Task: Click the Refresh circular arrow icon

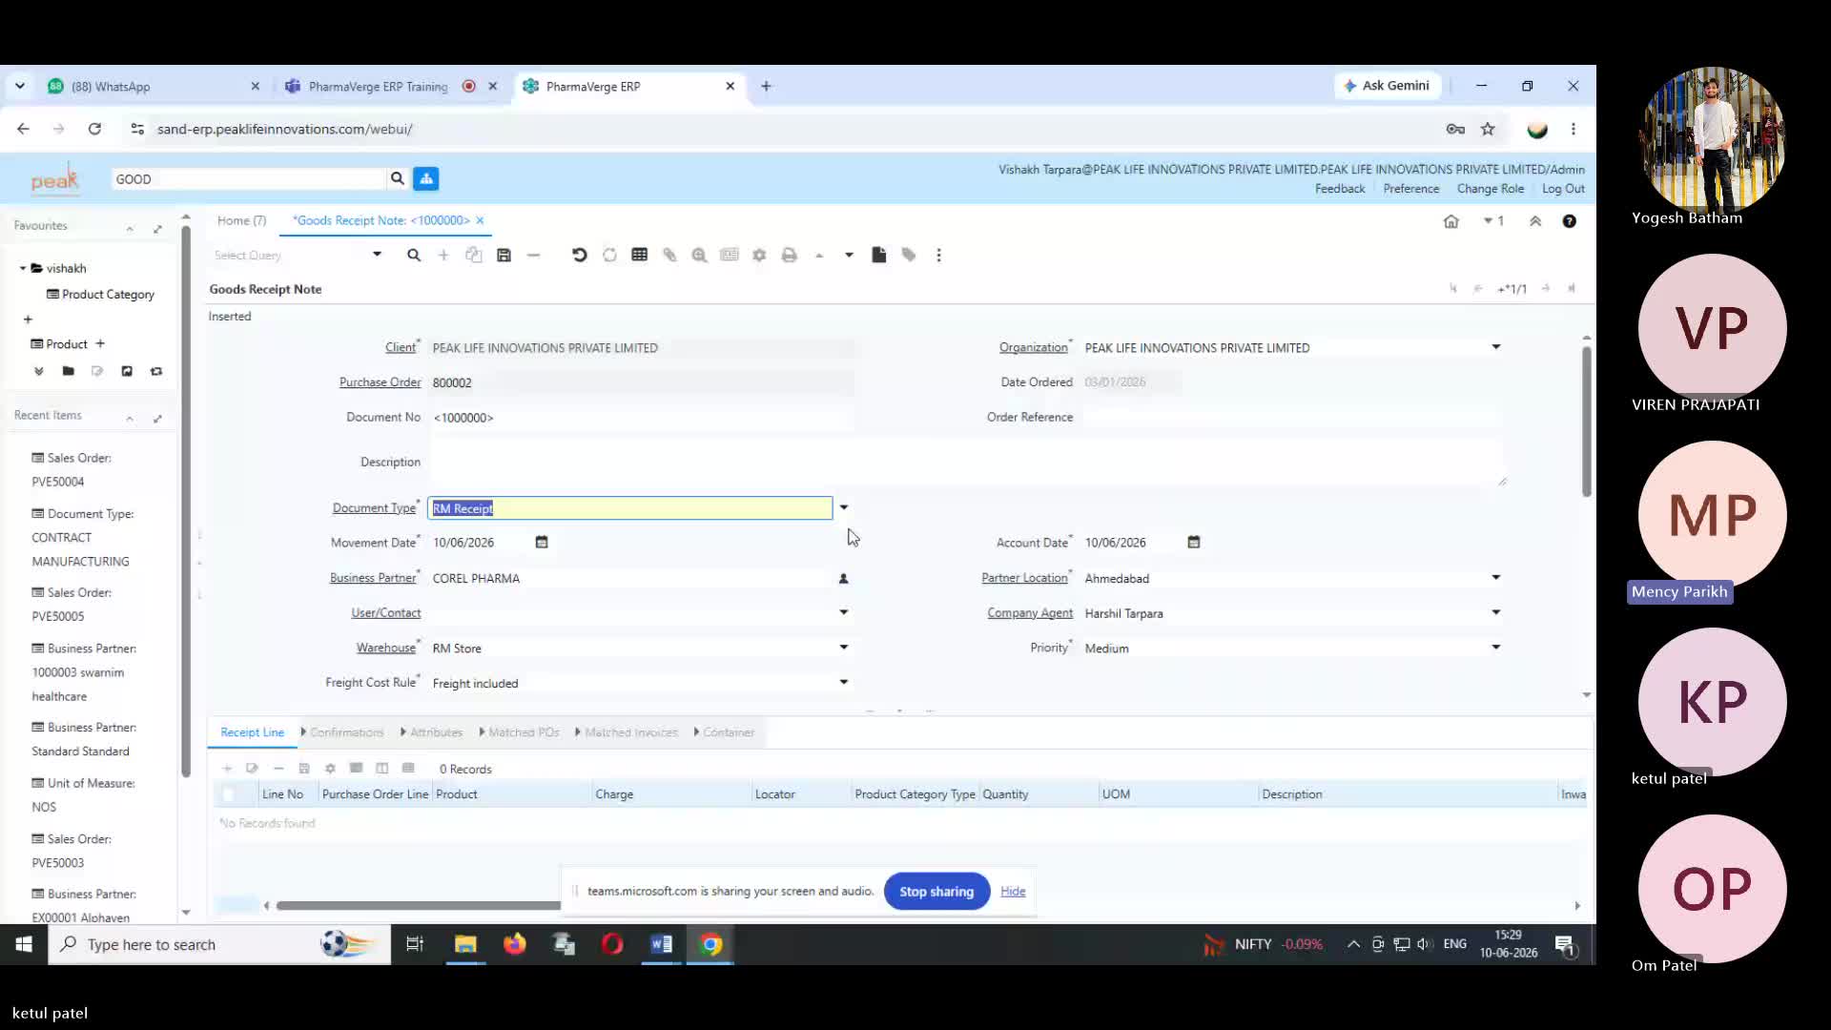Action: [609, 255]
